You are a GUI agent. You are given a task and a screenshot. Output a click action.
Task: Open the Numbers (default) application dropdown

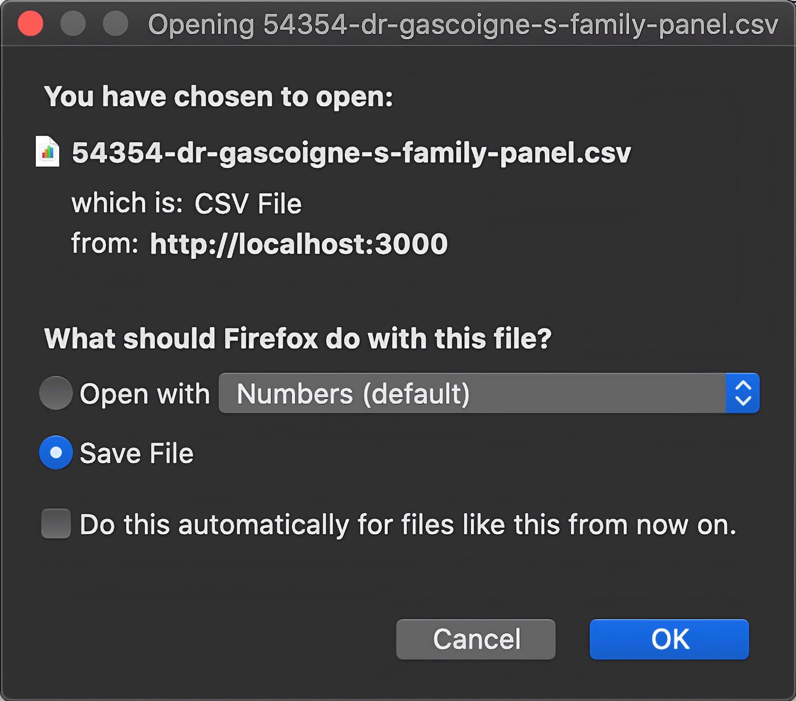point(472,393)
